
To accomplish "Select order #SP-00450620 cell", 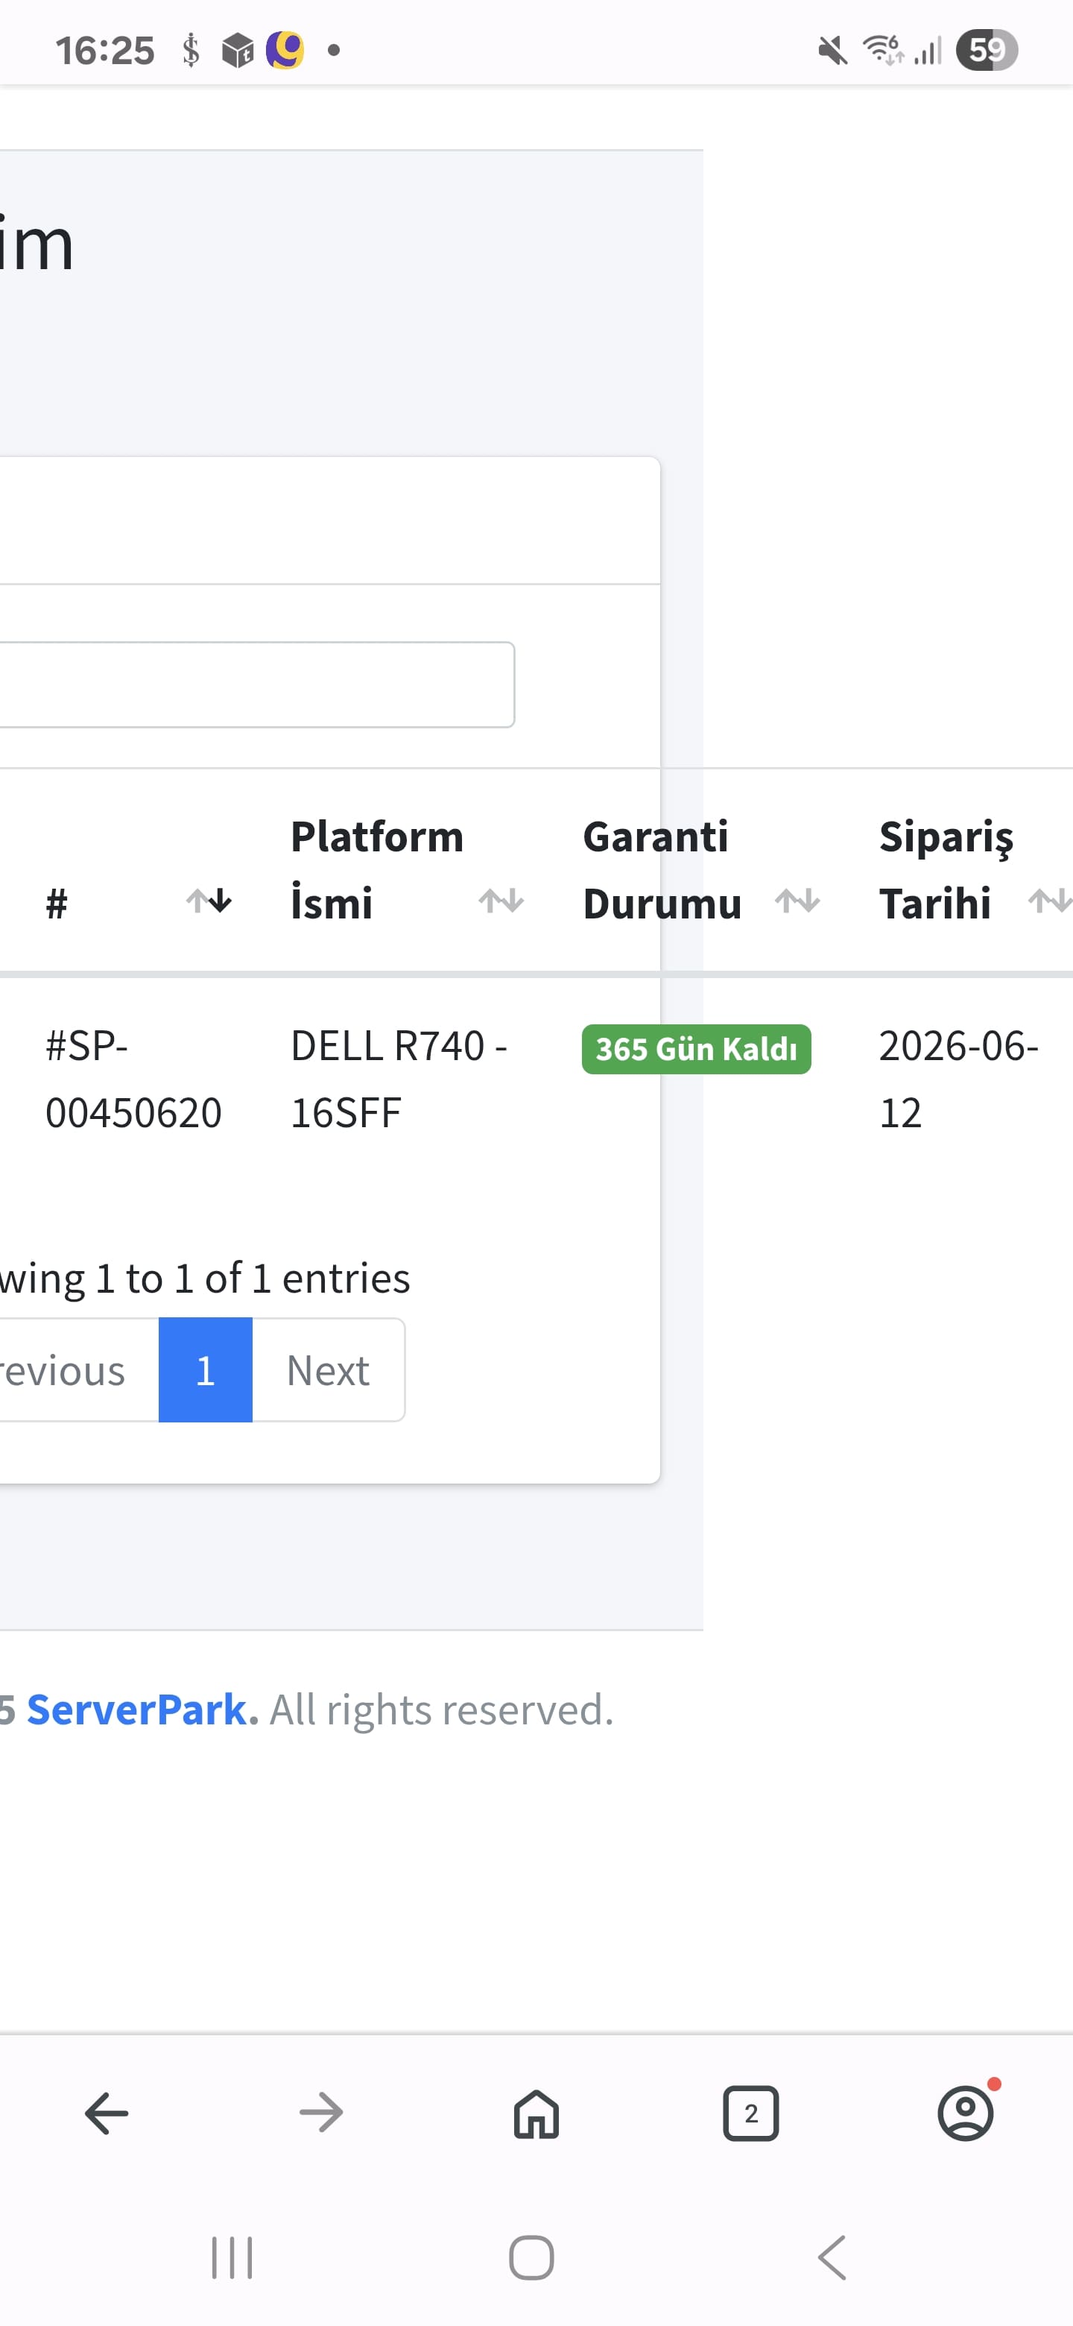I will tap(133, 1079).
